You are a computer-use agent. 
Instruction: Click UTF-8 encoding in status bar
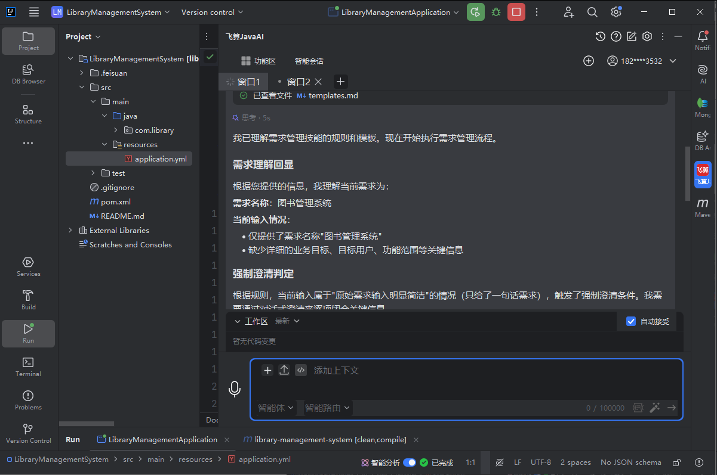coord(541,462)
